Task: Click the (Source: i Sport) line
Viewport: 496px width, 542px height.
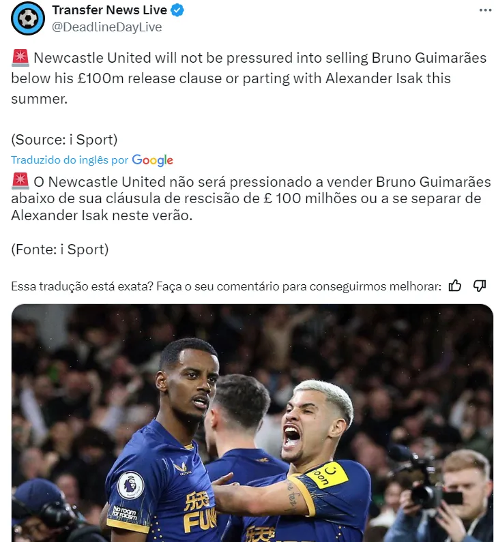Action: (64, 140)
